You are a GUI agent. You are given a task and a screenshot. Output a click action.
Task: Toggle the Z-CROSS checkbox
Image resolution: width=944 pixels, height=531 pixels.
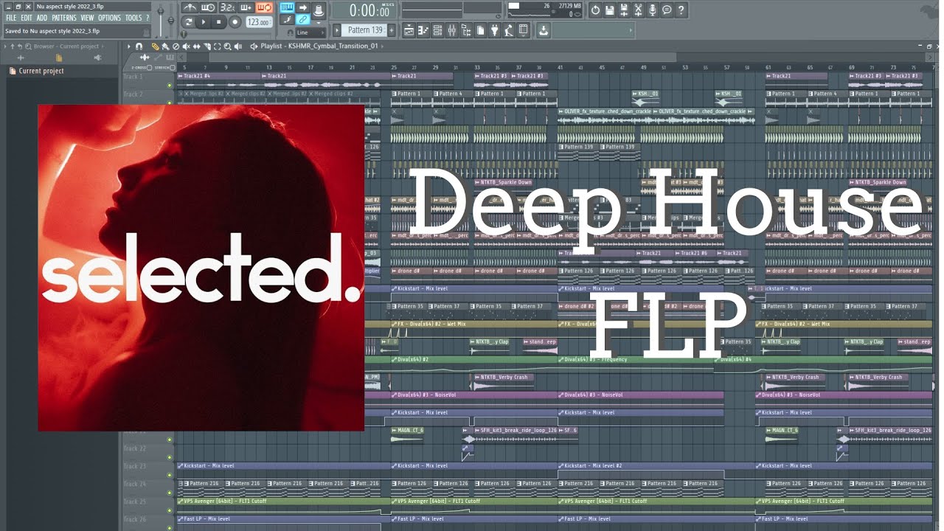[x=149, y=68]
